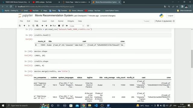Click cell In [7] credits read_csv code
Viewport: 193px width, 108px height.
click(x=103, y=29)
